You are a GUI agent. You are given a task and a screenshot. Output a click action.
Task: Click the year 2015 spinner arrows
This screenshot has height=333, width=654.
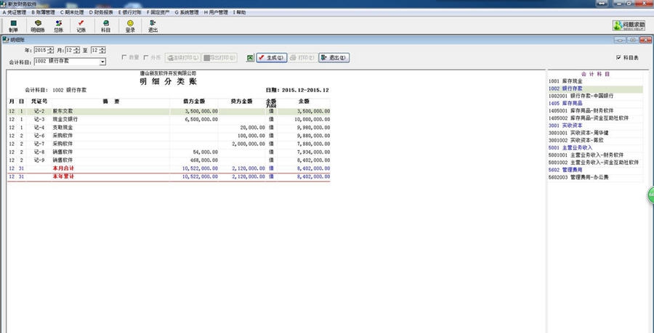[50, 50]
